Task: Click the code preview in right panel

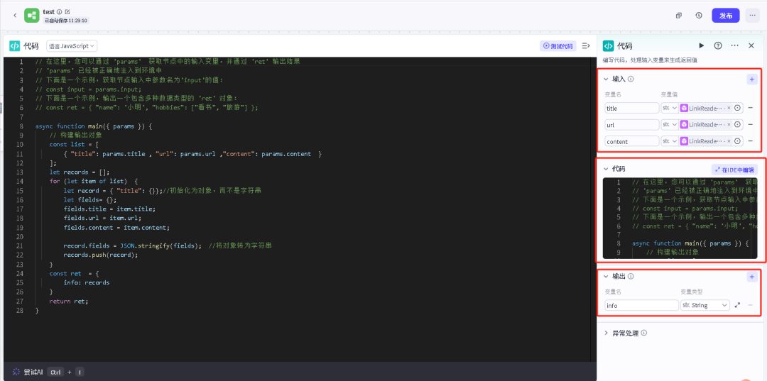Action: tap(680, 218)
